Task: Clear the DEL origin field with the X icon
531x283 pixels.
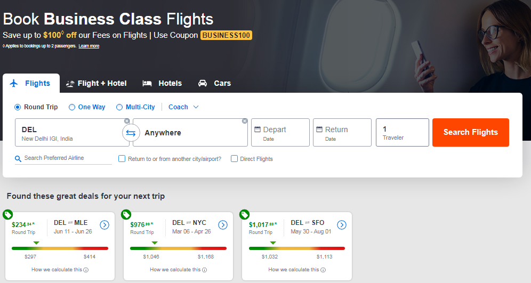Action: 127,121
